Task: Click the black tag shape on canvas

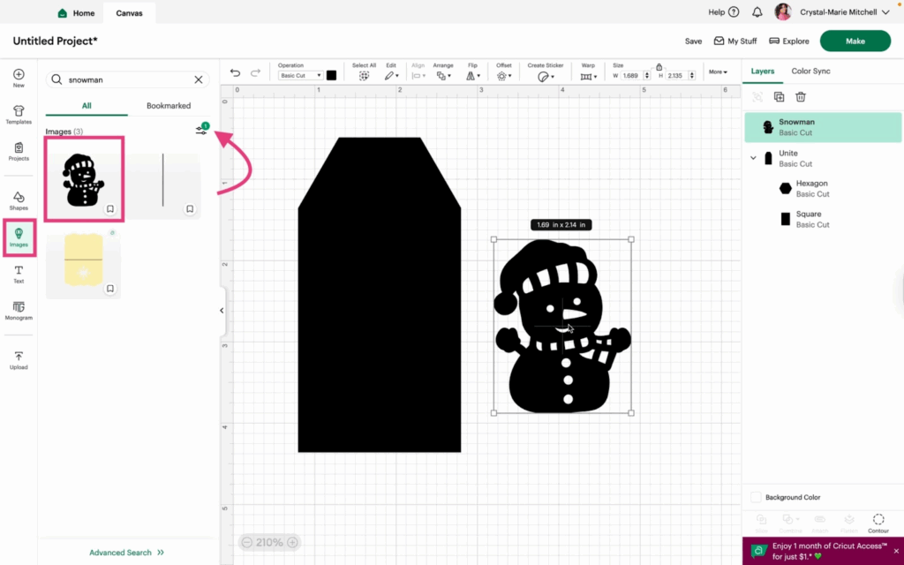Action: [380, 295]
